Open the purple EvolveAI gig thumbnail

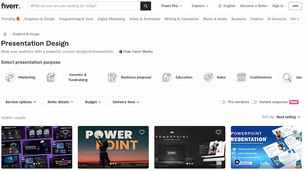point(37,147)
